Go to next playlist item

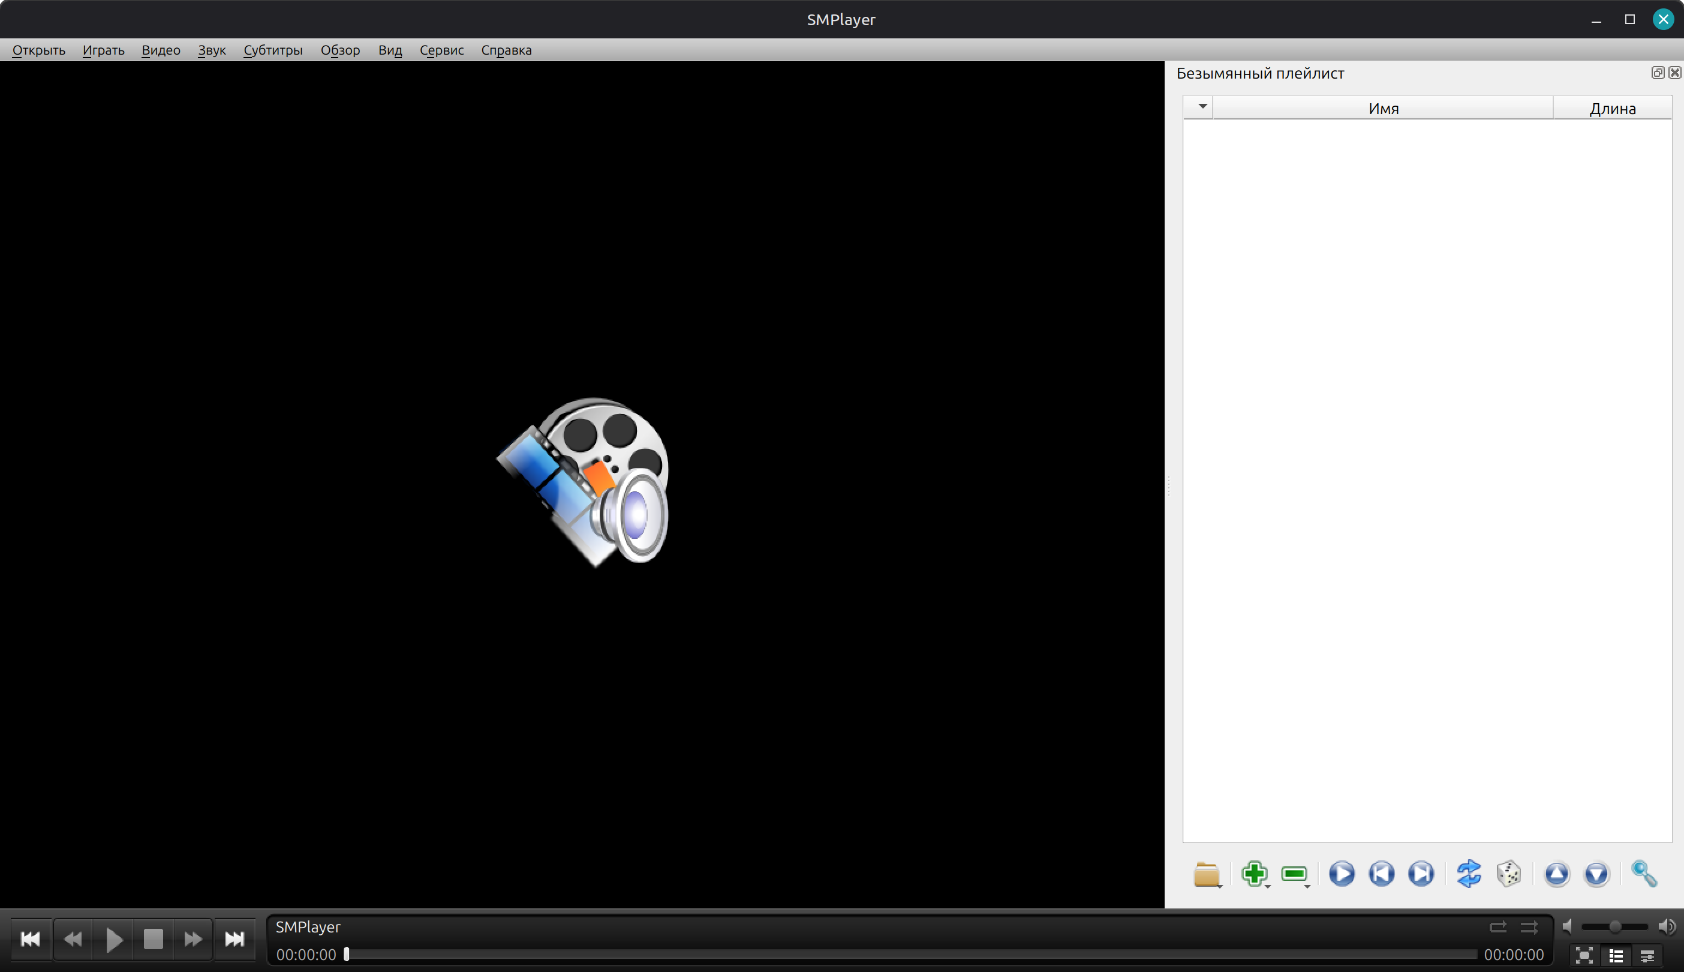click(1421, 874)
